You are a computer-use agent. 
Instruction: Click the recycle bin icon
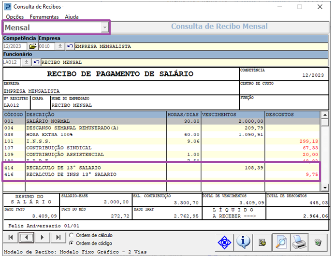pyautogui.click(x=318, y=243)
